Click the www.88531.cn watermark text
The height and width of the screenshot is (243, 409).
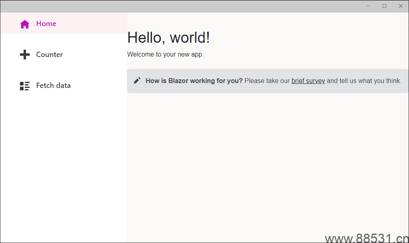(x=367, y=238)
